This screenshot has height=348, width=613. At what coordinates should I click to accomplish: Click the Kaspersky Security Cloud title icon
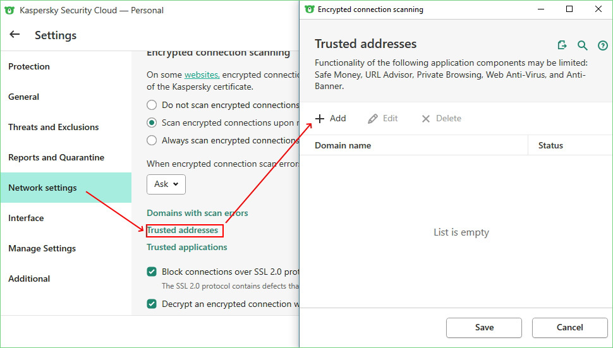point(11,10)
